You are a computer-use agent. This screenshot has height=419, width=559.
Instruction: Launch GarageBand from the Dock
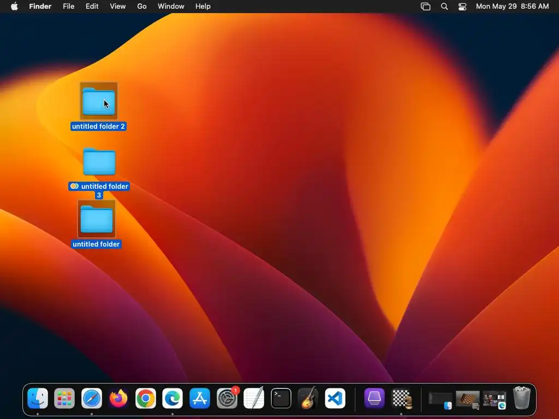pos(308,398)
